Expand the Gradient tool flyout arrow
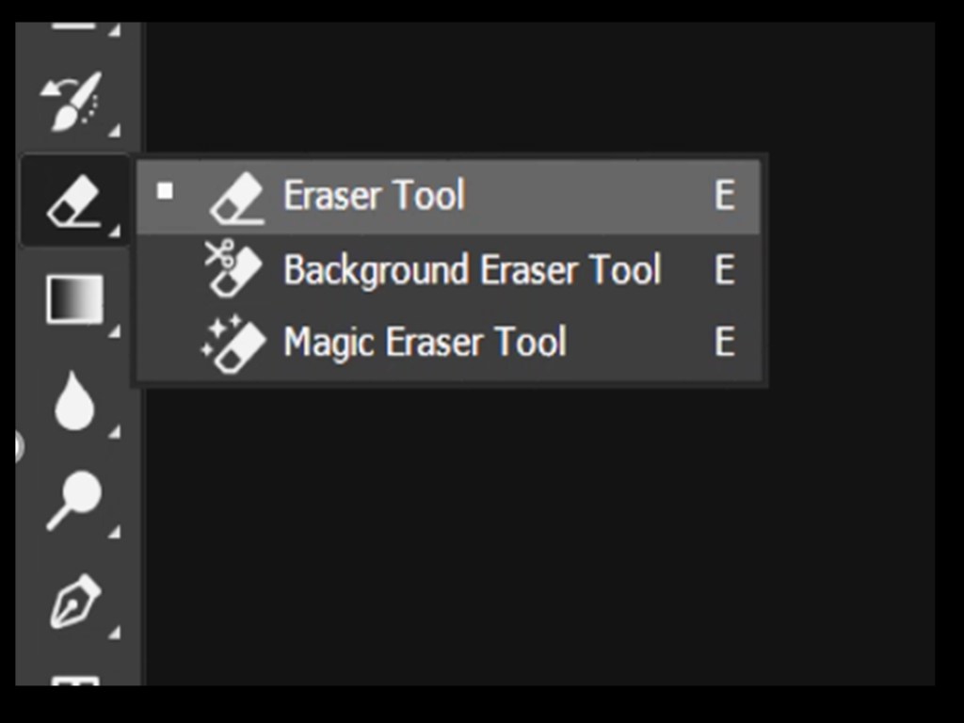The width and height of the screenshot is (964, 723). (114, 330)
